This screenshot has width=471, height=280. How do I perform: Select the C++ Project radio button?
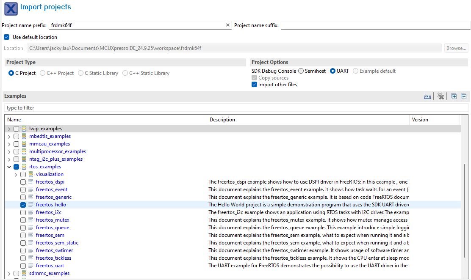click(42, 73)
